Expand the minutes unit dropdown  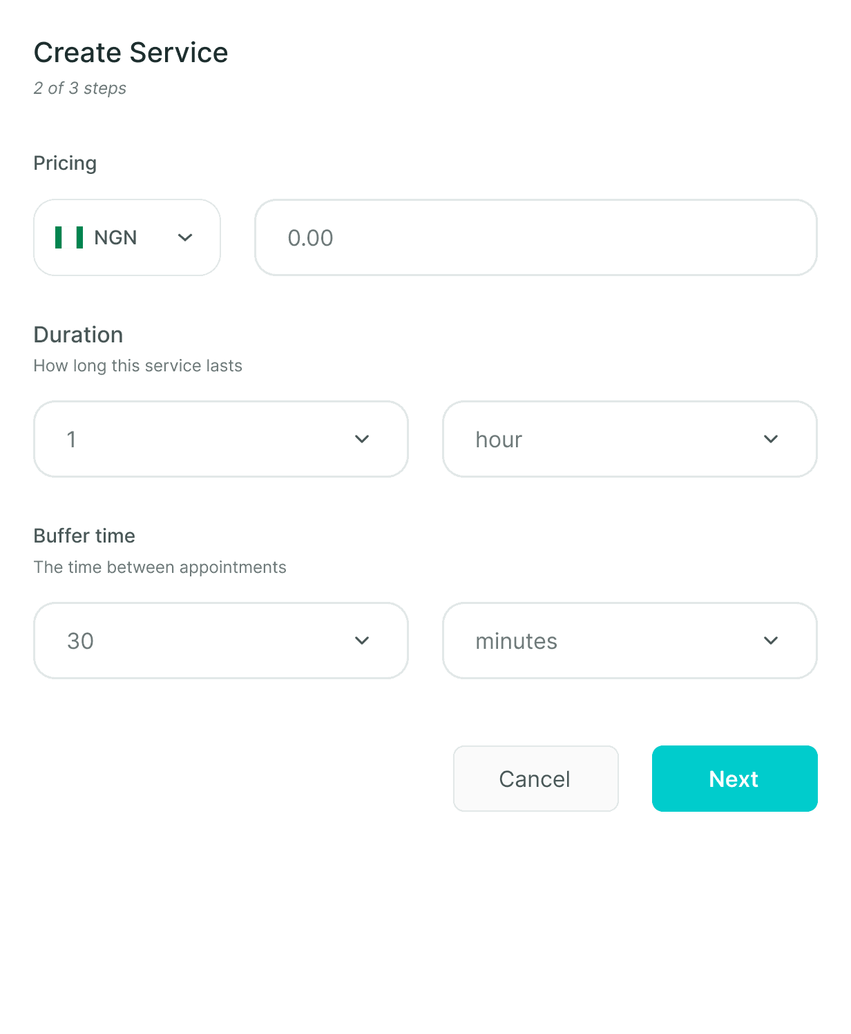point(629,641)
